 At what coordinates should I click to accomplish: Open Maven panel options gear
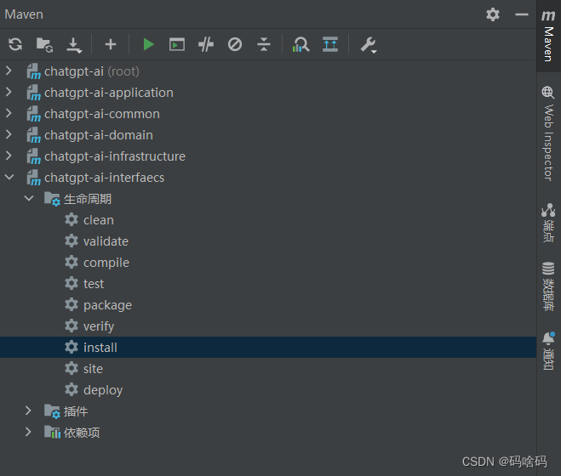tap(493, 14)
